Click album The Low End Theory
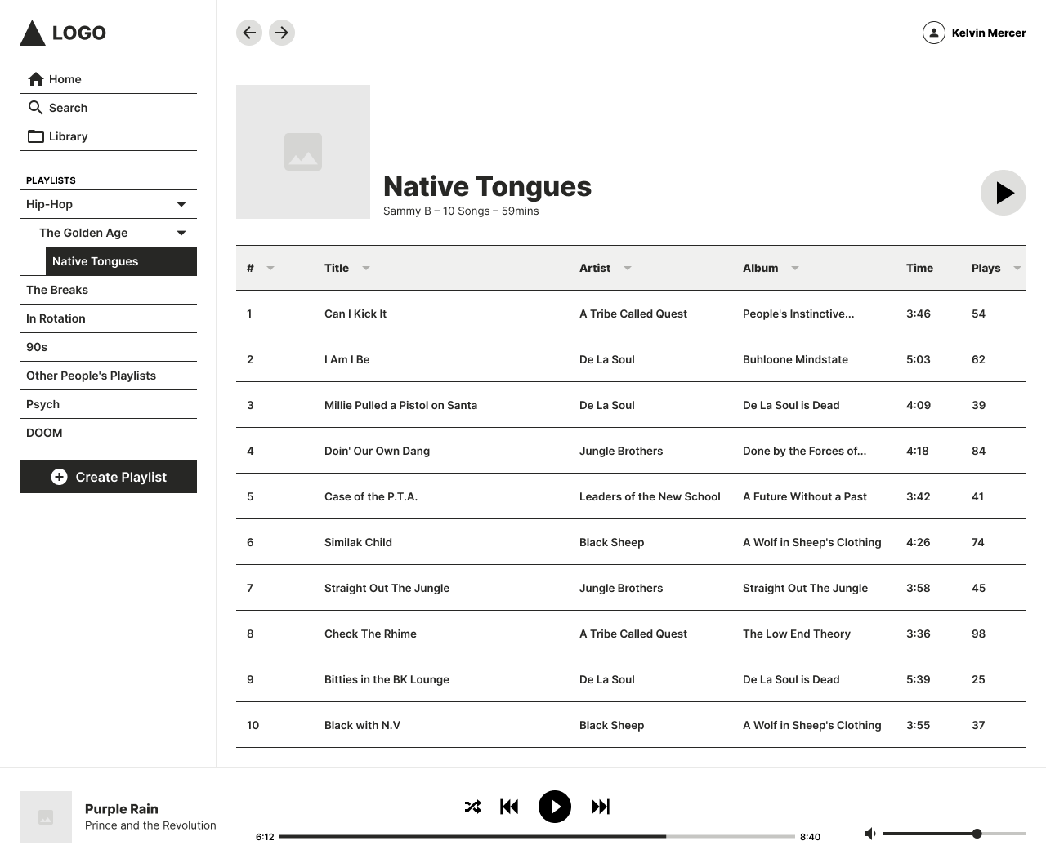The width and height of the screenshot is (1046, 863). pyautogui.click(x=797, y=634)
